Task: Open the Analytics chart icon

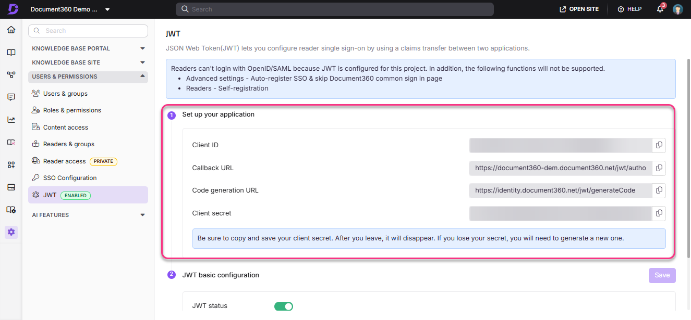Action: (11, 119)
